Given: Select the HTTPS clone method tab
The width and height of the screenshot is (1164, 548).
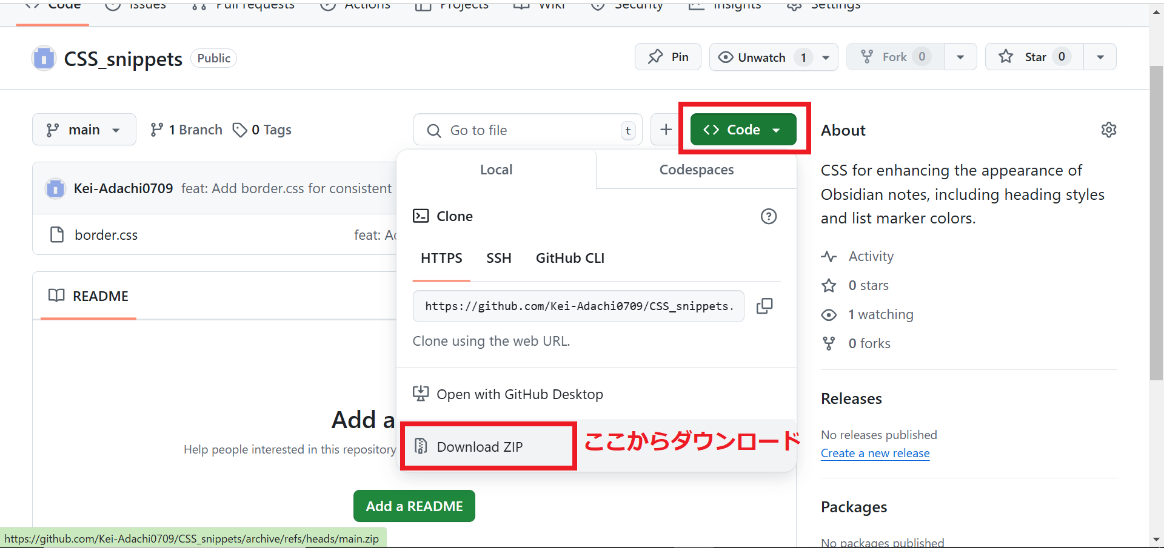Looking at the screenshot, I should tap(441, 258).
